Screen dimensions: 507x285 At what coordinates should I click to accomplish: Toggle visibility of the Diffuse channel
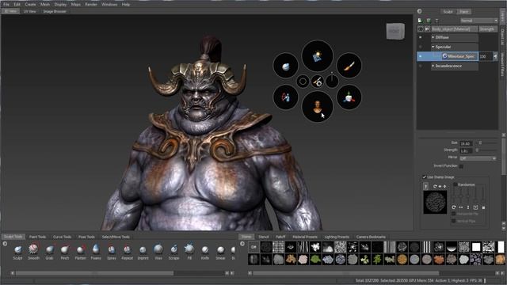421,37
